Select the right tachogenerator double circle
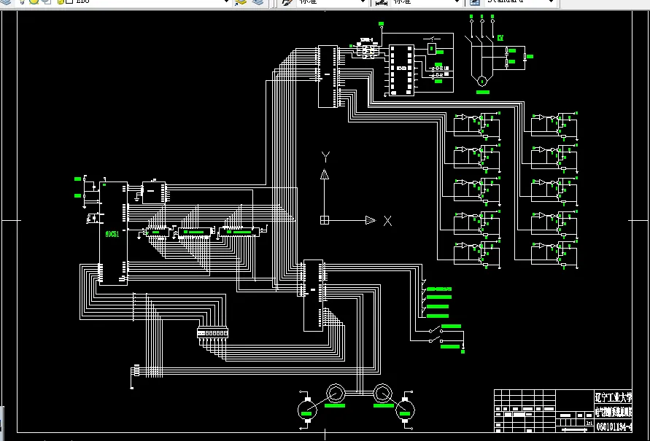Image resolution: width=650 pixels, height=441 pixels. tap(382, 394)
